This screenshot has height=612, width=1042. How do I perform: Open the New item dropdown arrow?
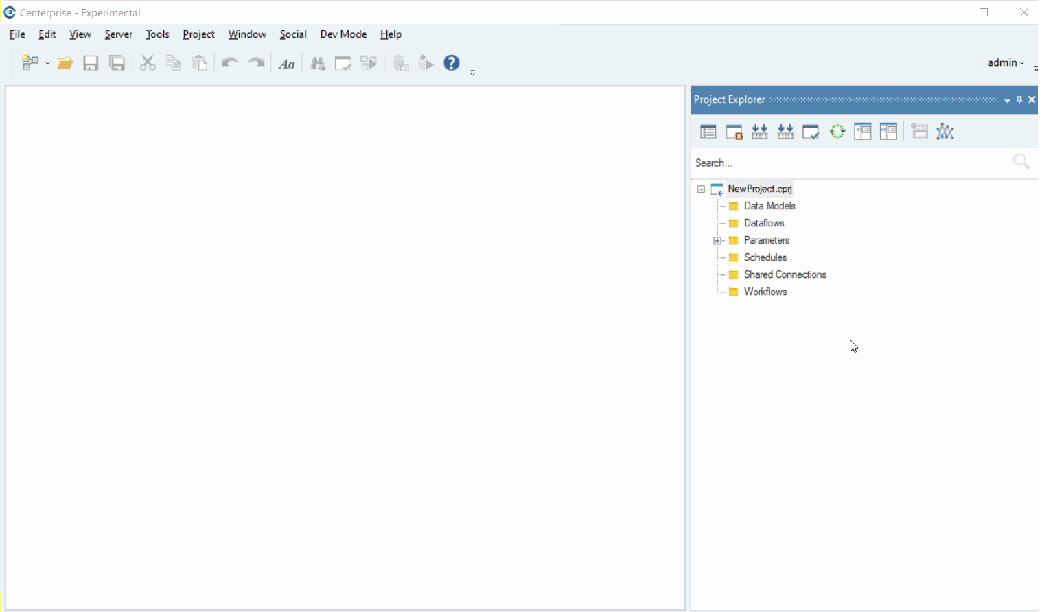(47, 63)
